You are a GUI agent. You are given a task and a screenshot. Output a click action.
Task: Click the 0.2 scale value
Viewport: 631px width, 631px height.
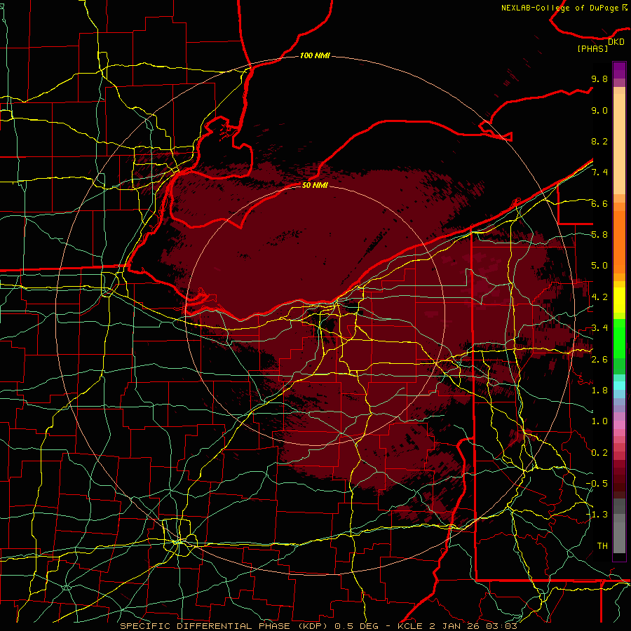coord(599,453)
